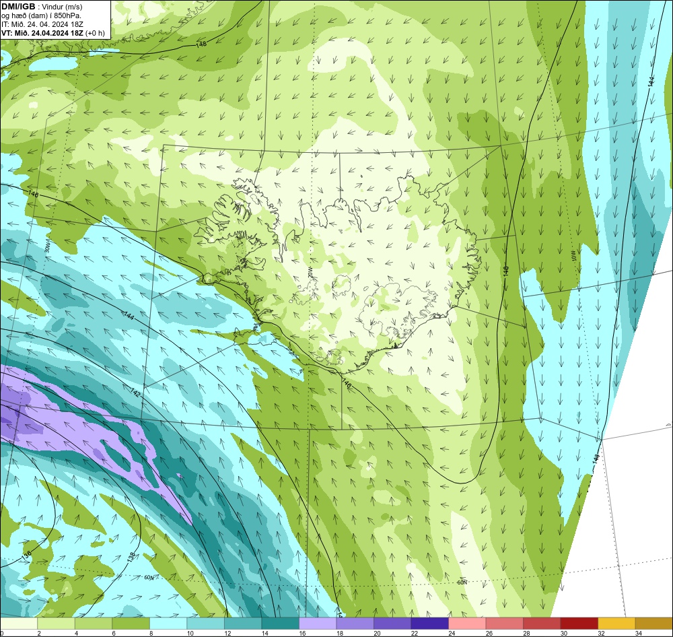Pick the red 28–30 m/s legend swatch

click(542, 624)
